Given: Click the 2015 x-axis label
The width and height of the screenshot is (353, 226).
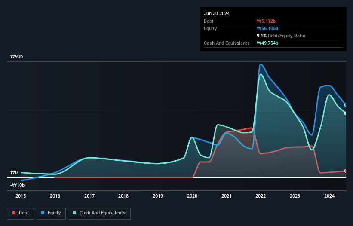Looking at the screenshot, I should click(x=21, y=196).
